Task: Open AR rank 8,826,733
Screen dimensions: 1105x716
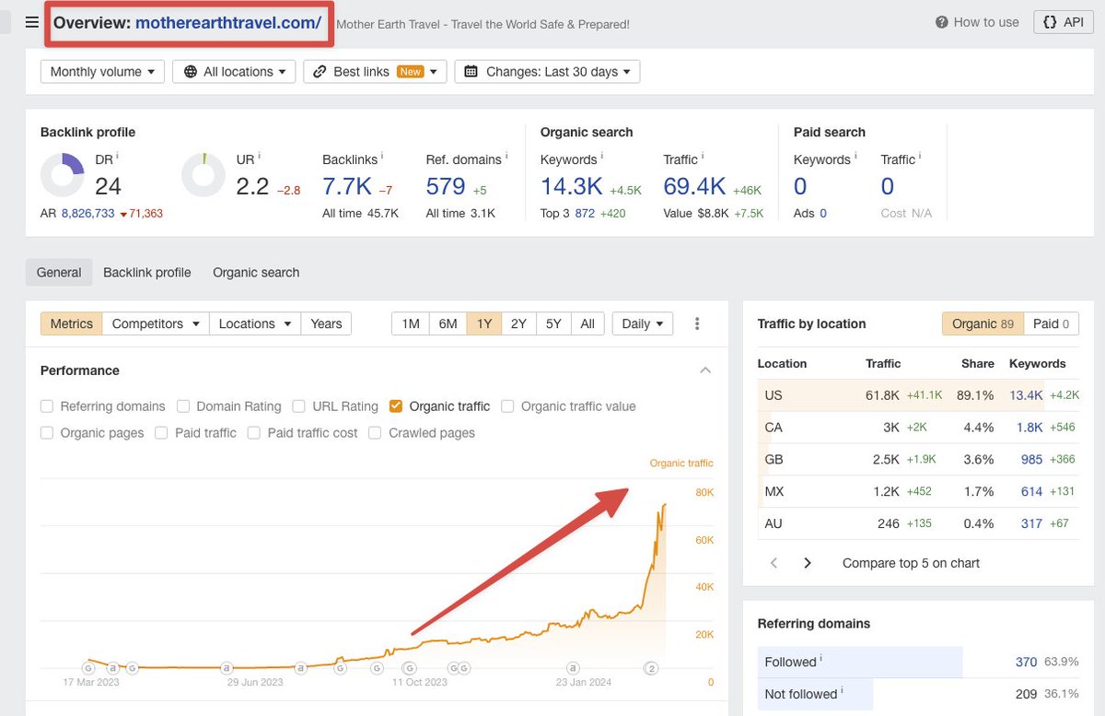Action: pos(87,214)
